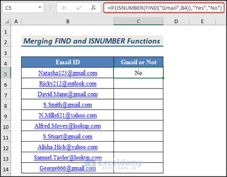Click empty cell C8 beside S.Smith email
This screenshot has height=177, width=227.
point(138,104)
